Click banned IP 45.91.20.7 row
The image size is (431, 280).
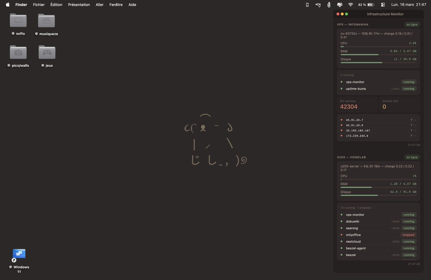click(378, 120)
